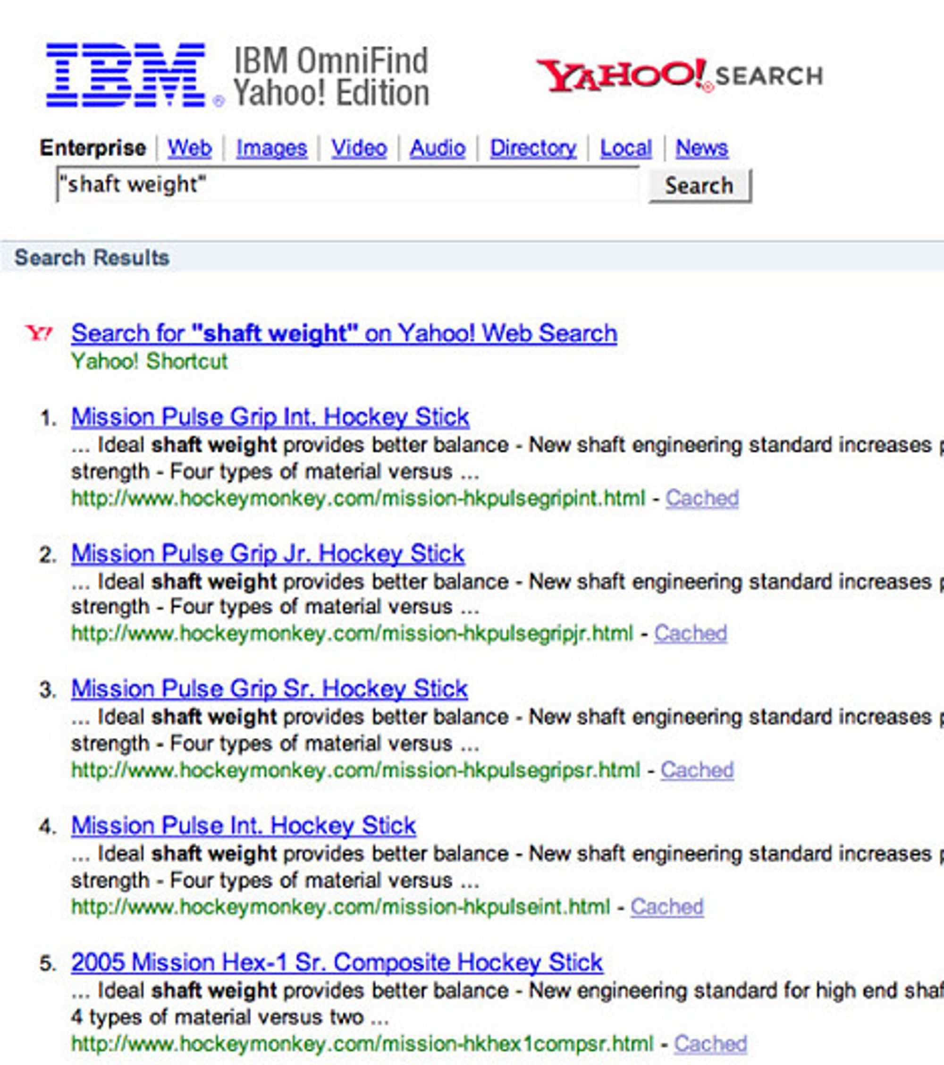Click the URL text mission-hkpulsegripsr.html
944x1065 pixels.
pyautogui.click(x=356, y=770)
